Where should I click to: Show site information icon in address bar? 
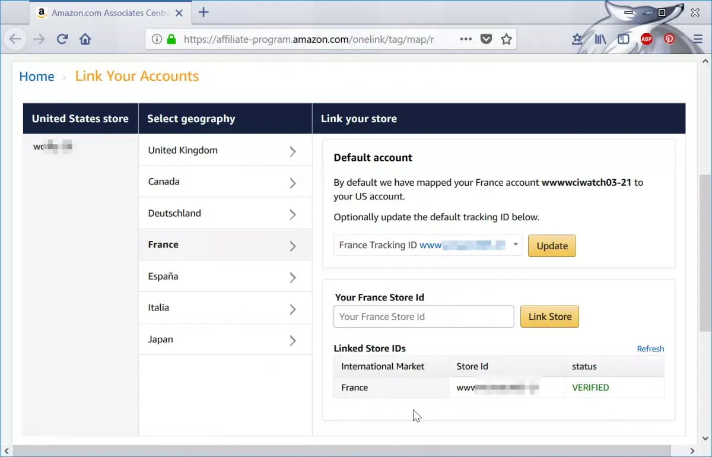(x=157, y=39)
